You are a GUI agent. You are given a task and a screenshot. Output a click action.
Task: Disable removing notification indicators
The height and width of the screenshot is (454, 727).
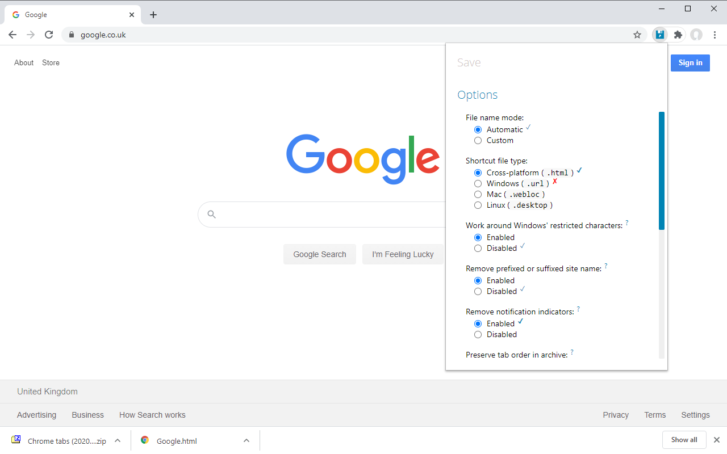478,335
